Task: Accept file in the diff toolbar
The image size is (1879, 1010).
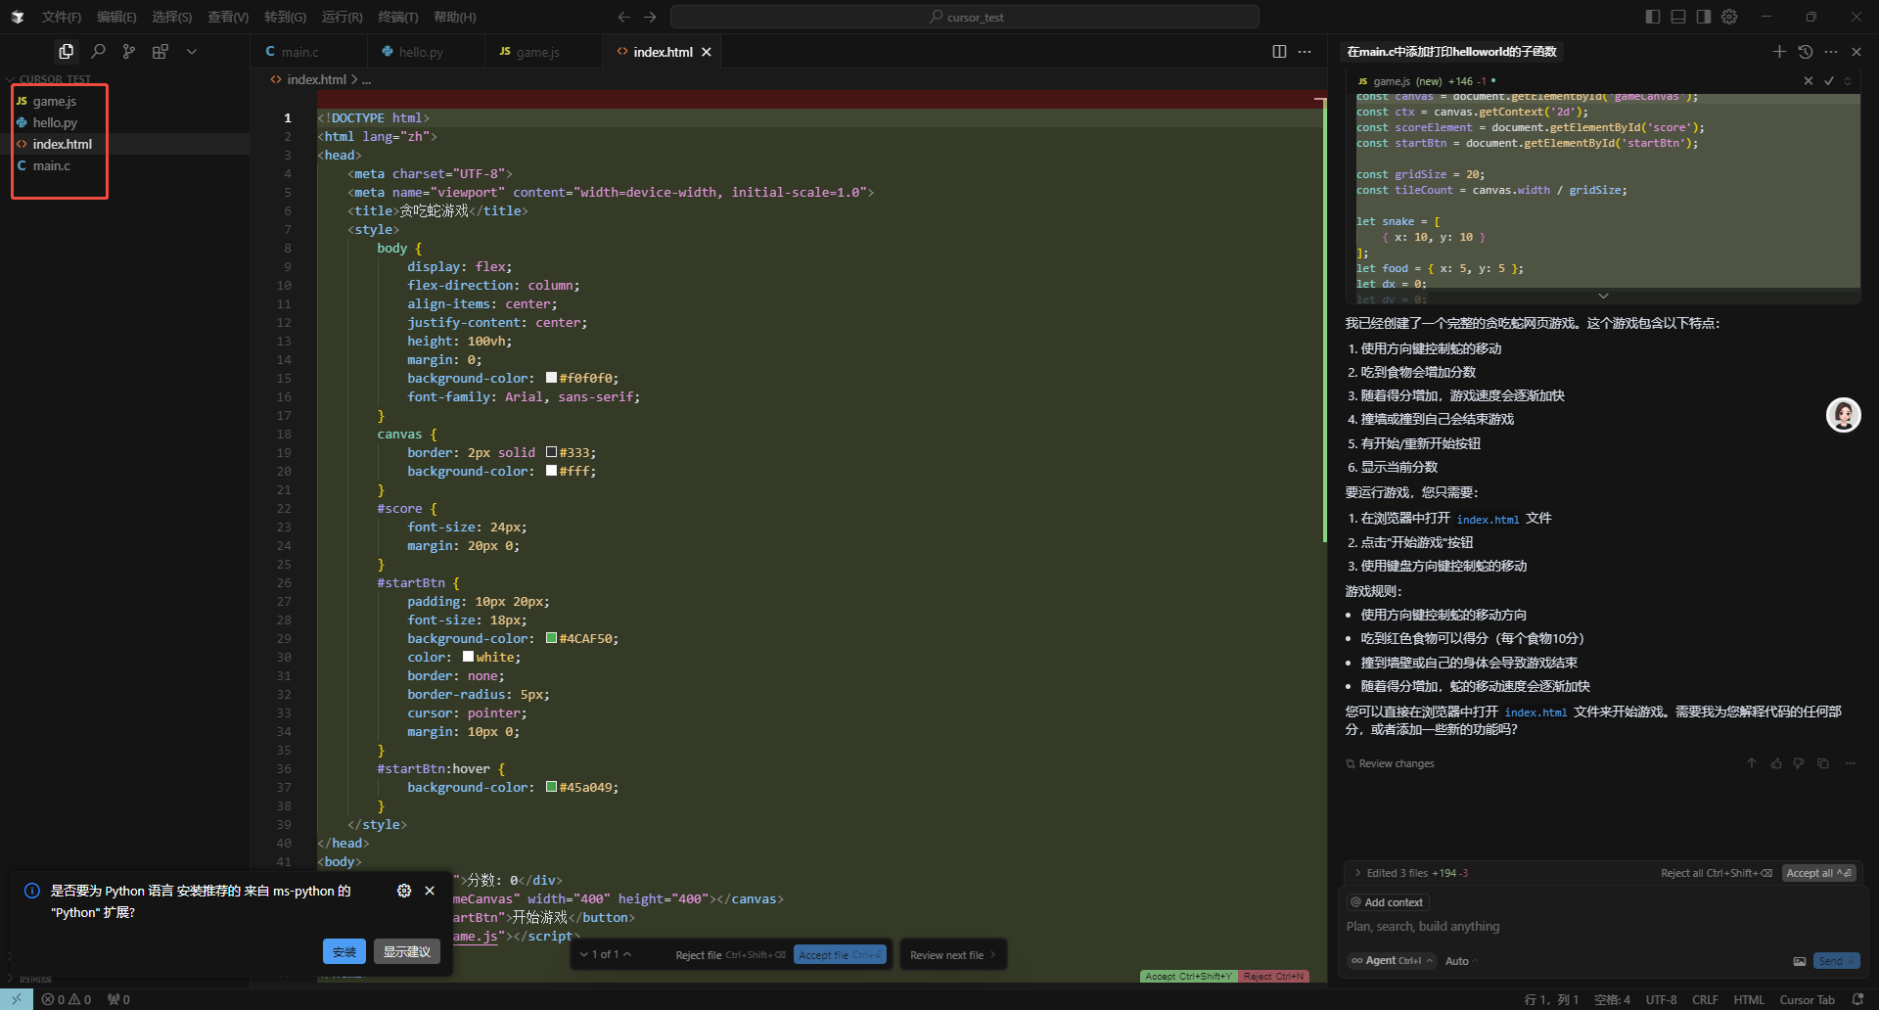Action: pos(840,955)
